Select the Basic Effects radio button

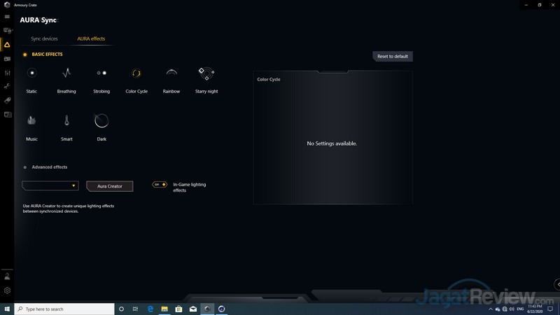click(25, 54)
